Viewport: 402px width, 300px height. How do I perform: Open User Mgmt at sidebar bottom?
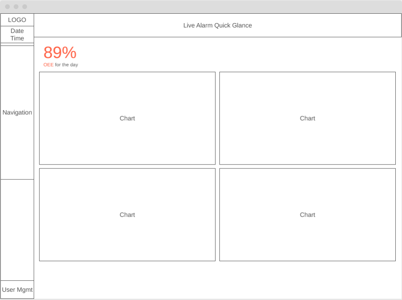click(x=17, y=290)
